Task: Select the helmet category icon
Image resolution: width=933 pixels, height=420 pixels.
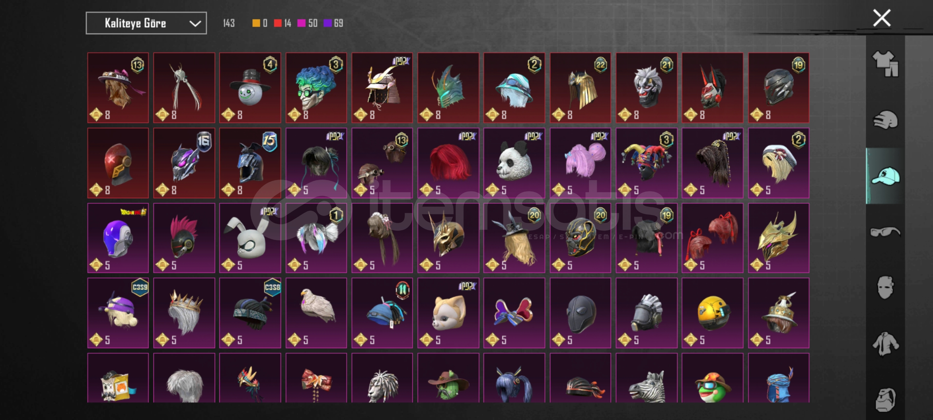Action: click(x=885, y=120)
